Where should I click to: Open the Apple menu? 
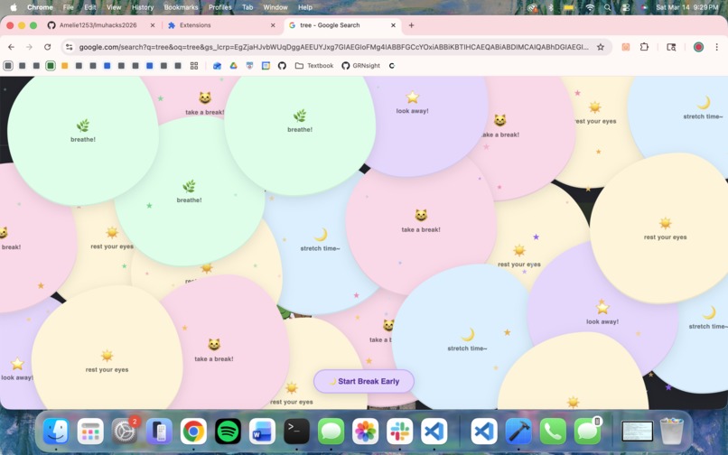[x=14, y=7]
